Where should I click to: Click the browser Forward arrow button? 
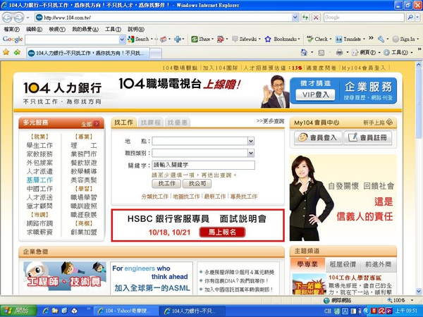pos(18,18)
